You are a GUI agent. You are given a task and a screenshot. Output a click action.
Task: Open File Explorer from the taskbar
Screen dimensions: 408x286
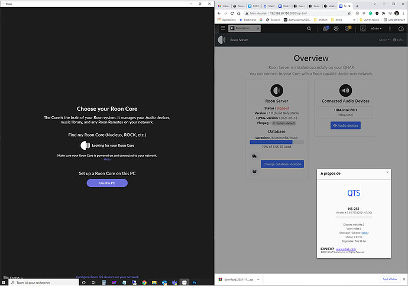pos(154,282)
